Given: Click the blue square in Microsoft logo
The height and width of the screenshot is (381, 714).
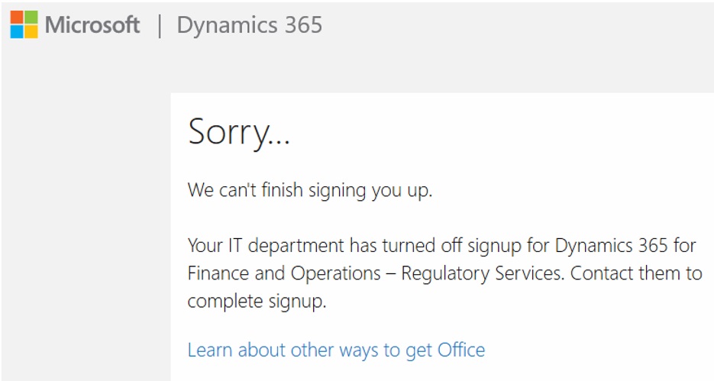Looking at the screenshot, I should point(17,31).
